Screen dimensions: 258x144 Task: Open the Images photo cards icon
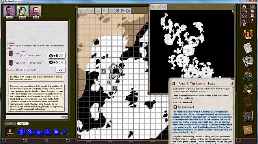click(x=248, y=61)
